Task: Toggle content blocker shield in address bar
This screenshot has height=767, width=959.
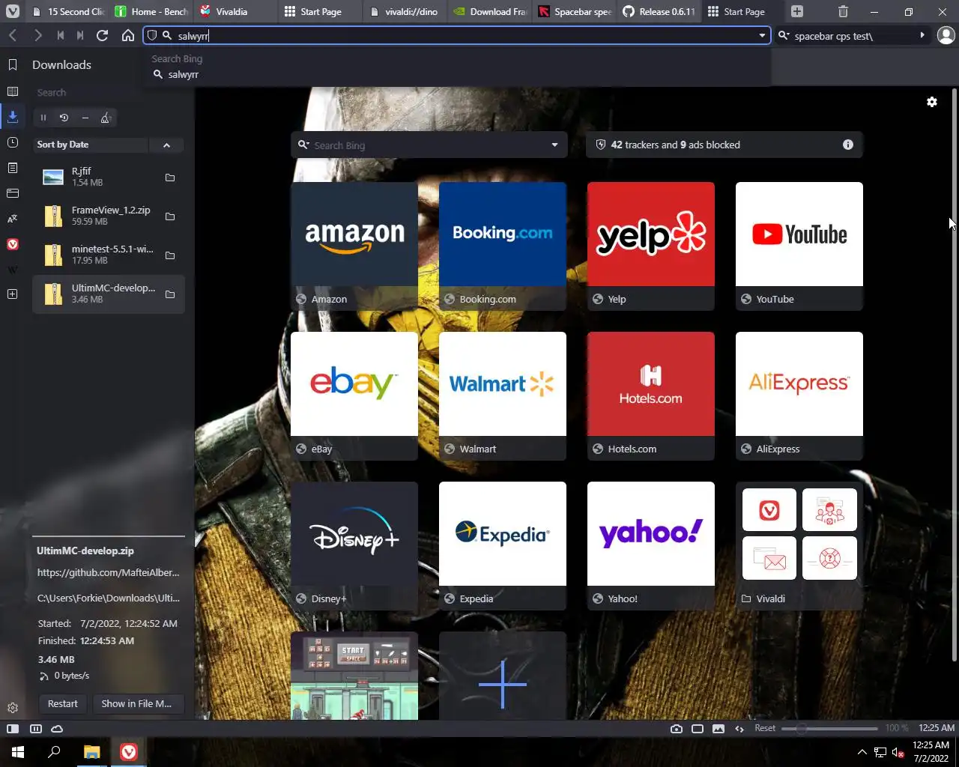Action: 152,35
